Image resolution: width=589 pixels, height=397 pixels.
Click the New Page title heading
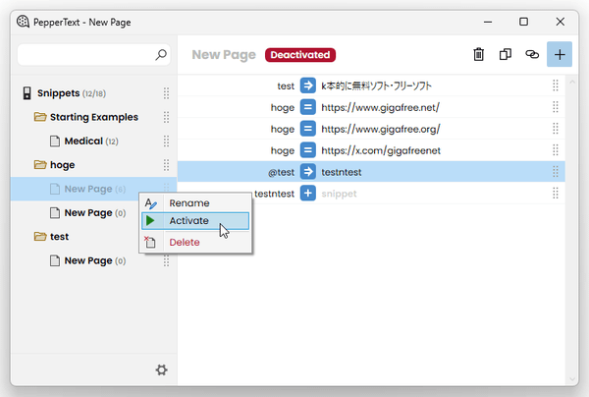[x=224, y=55]
